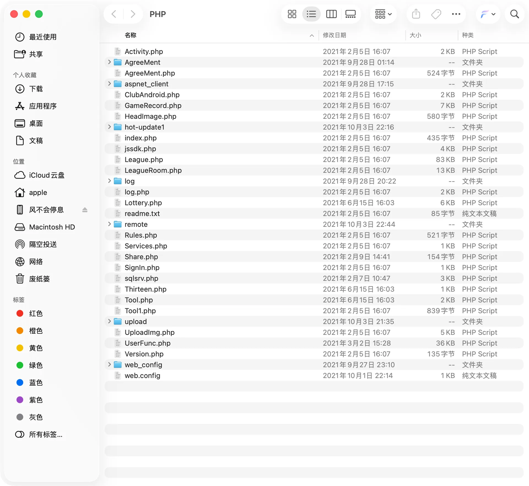This screenshot has height=486, width=529.
Task: Switch to column view
Action: coord(331,14)
